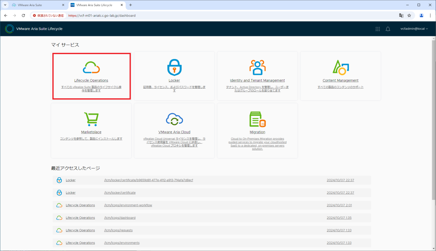436x251 pixels.
Task: Open the Marketplace shopping cart icon
Action: (91, 119)
